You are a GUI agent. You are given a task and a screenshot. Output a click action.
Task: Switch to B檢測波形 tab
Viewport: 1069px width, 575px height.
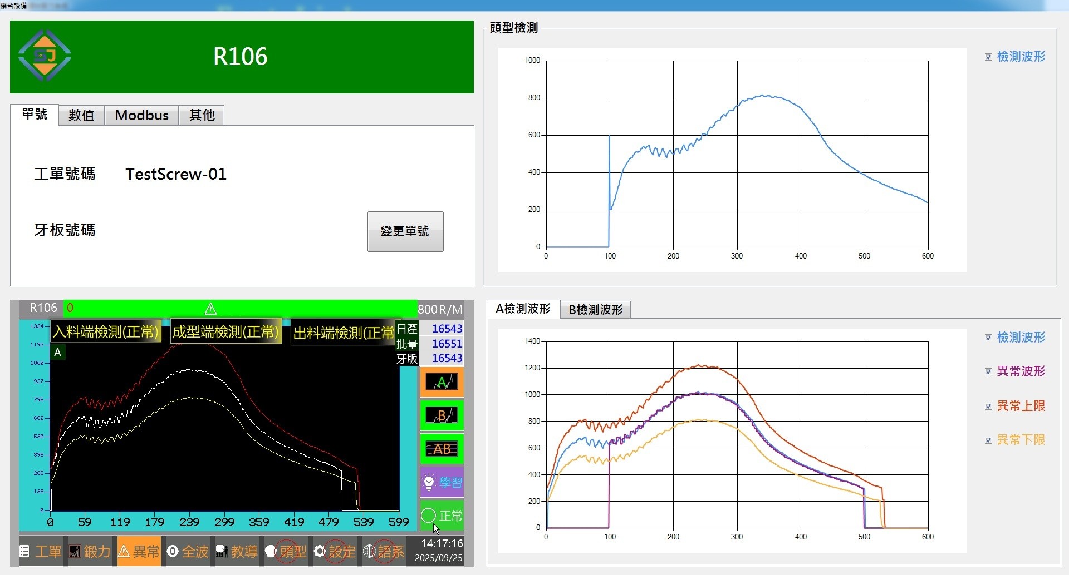(x=595, y=310)
